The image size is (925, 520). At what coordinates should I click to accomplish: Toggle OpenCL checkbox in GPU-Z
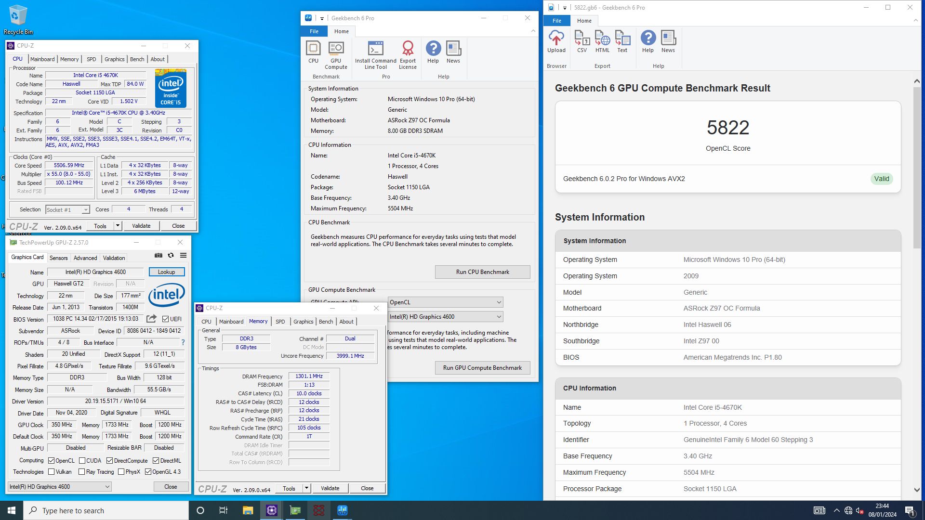click(x=52, y=461)
